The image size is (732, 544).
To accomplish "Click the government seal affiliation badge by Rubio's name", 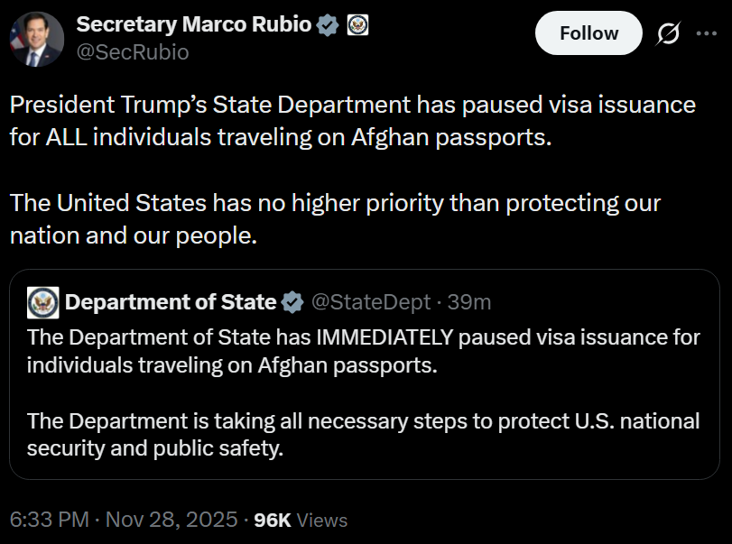I will pos(357,26).
